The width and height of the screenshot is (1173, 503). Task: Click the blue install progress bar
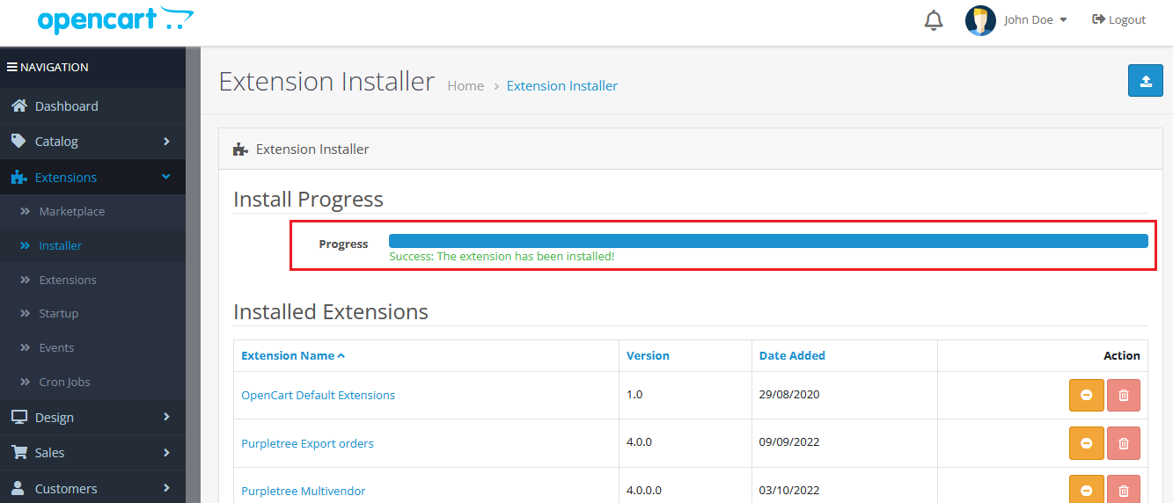pos(768,241)
